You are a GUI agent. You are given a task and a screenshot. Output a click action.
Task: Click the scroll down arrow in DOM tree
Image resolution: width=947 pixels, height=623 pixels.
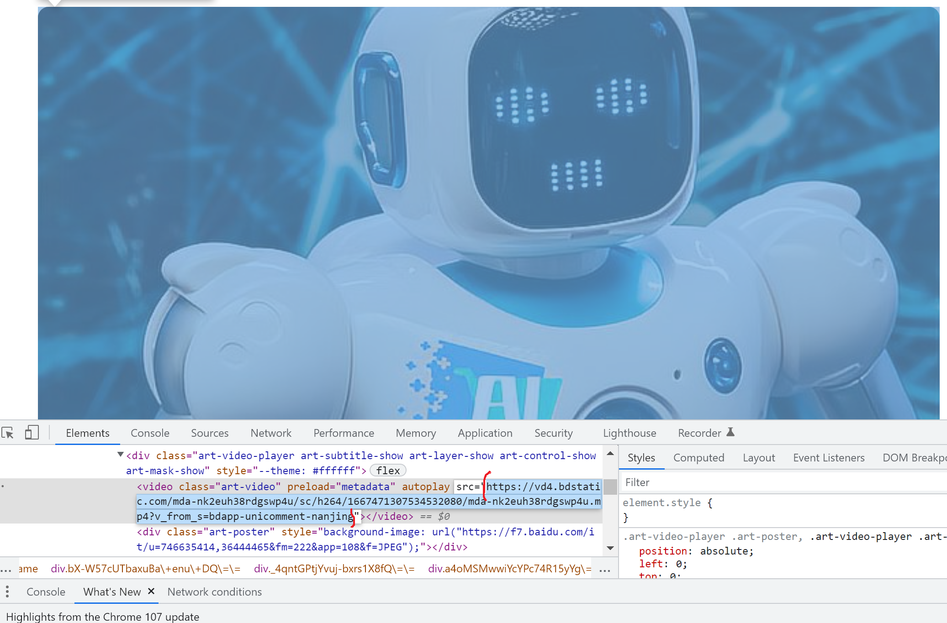click(610, 548)
